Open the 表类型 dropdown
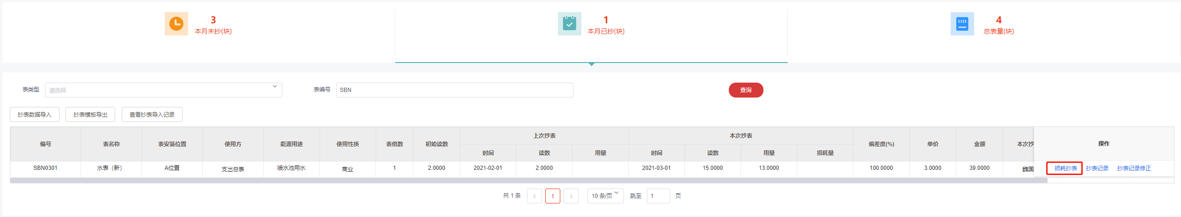The image size is (1181, 217). (x=163, y=90)
